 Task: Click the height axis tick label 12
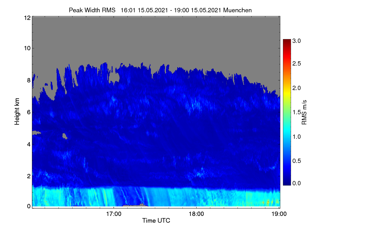27,18
